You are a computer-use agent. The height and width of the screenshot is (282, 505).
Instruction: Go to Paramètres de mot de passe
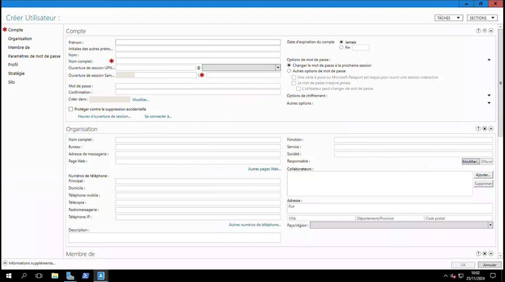tap(34, 56)
